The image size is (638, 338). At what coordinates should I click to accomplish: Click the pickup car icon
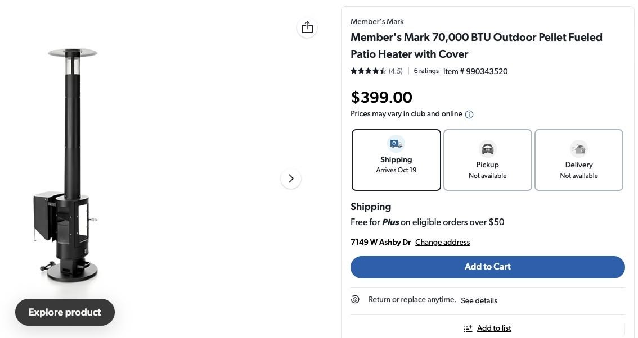click(x=487, y=149)
